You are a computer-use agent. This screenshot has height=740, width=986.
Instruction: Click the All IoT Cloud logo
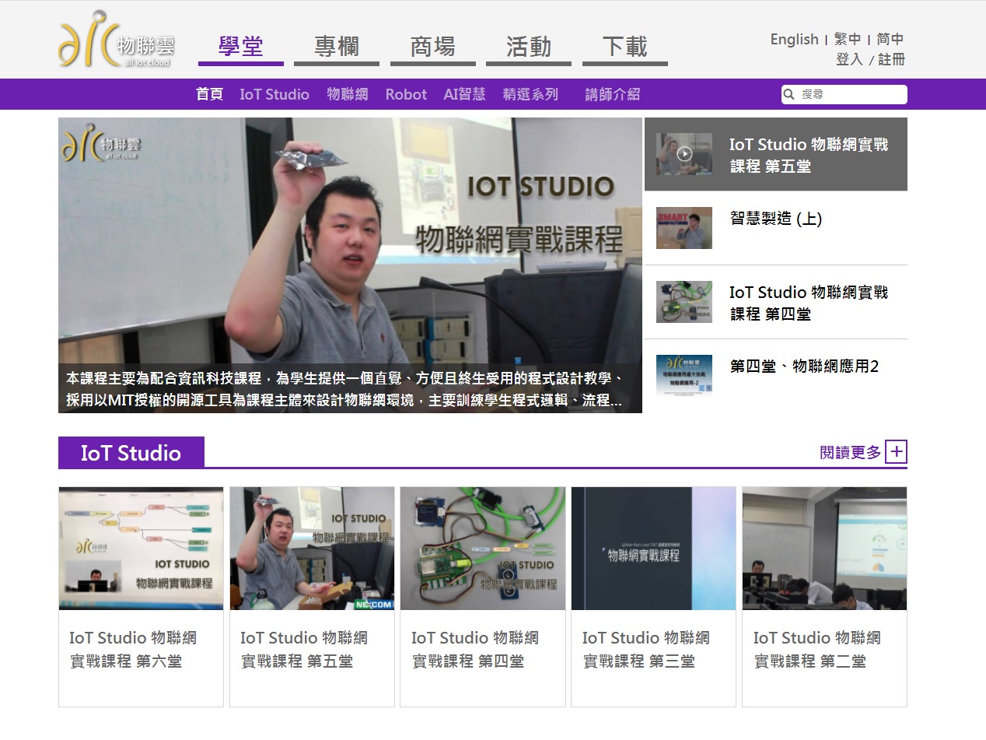(117, 40)
